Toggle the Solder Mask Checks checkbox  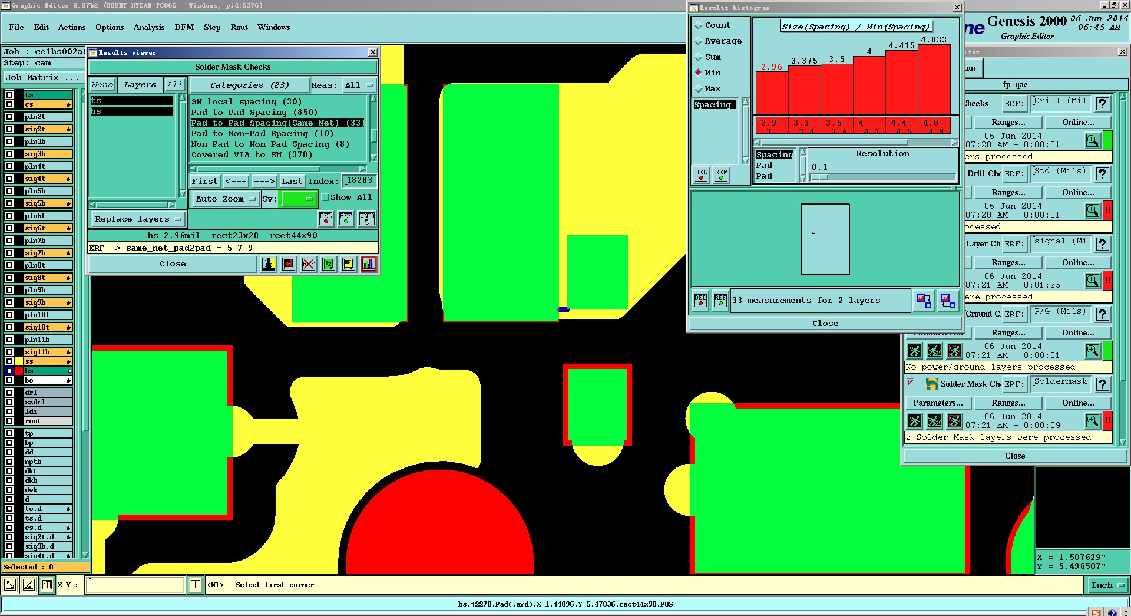pyautogui.click(x=911, y=383)
